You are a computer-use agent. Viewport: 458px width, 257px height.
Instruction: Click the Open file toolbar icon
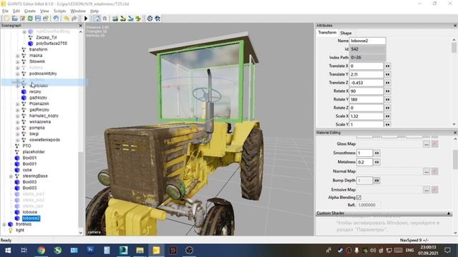click(14, 19)
